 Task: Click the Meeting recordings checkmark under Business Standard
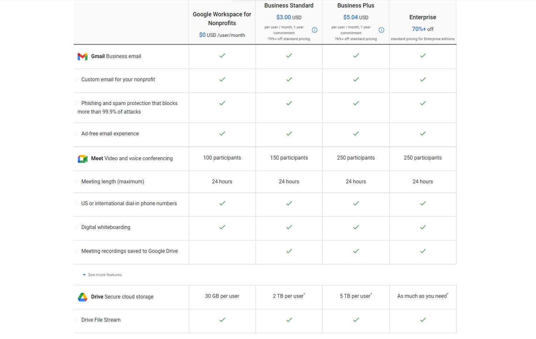tap(289, 251)
